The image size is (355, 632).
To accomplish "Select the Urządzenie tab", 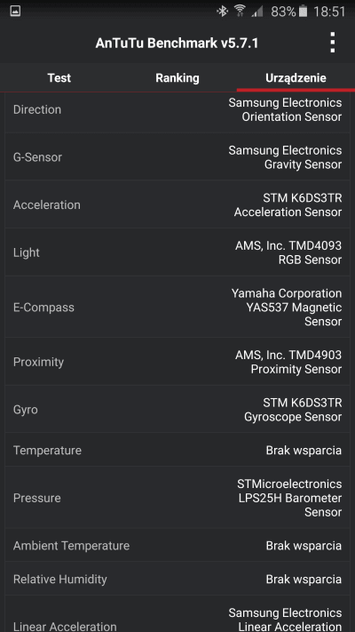I will tap(296, 78).
